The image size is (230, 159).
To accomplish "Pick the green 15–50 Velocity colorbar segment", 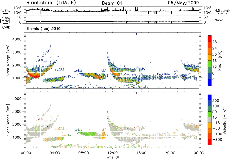I will point(210,114).
